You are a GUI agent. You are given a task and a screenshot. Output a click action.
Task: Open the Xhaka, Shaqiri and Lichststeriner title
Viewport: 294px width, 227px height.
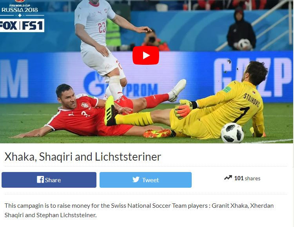(83, 157)
